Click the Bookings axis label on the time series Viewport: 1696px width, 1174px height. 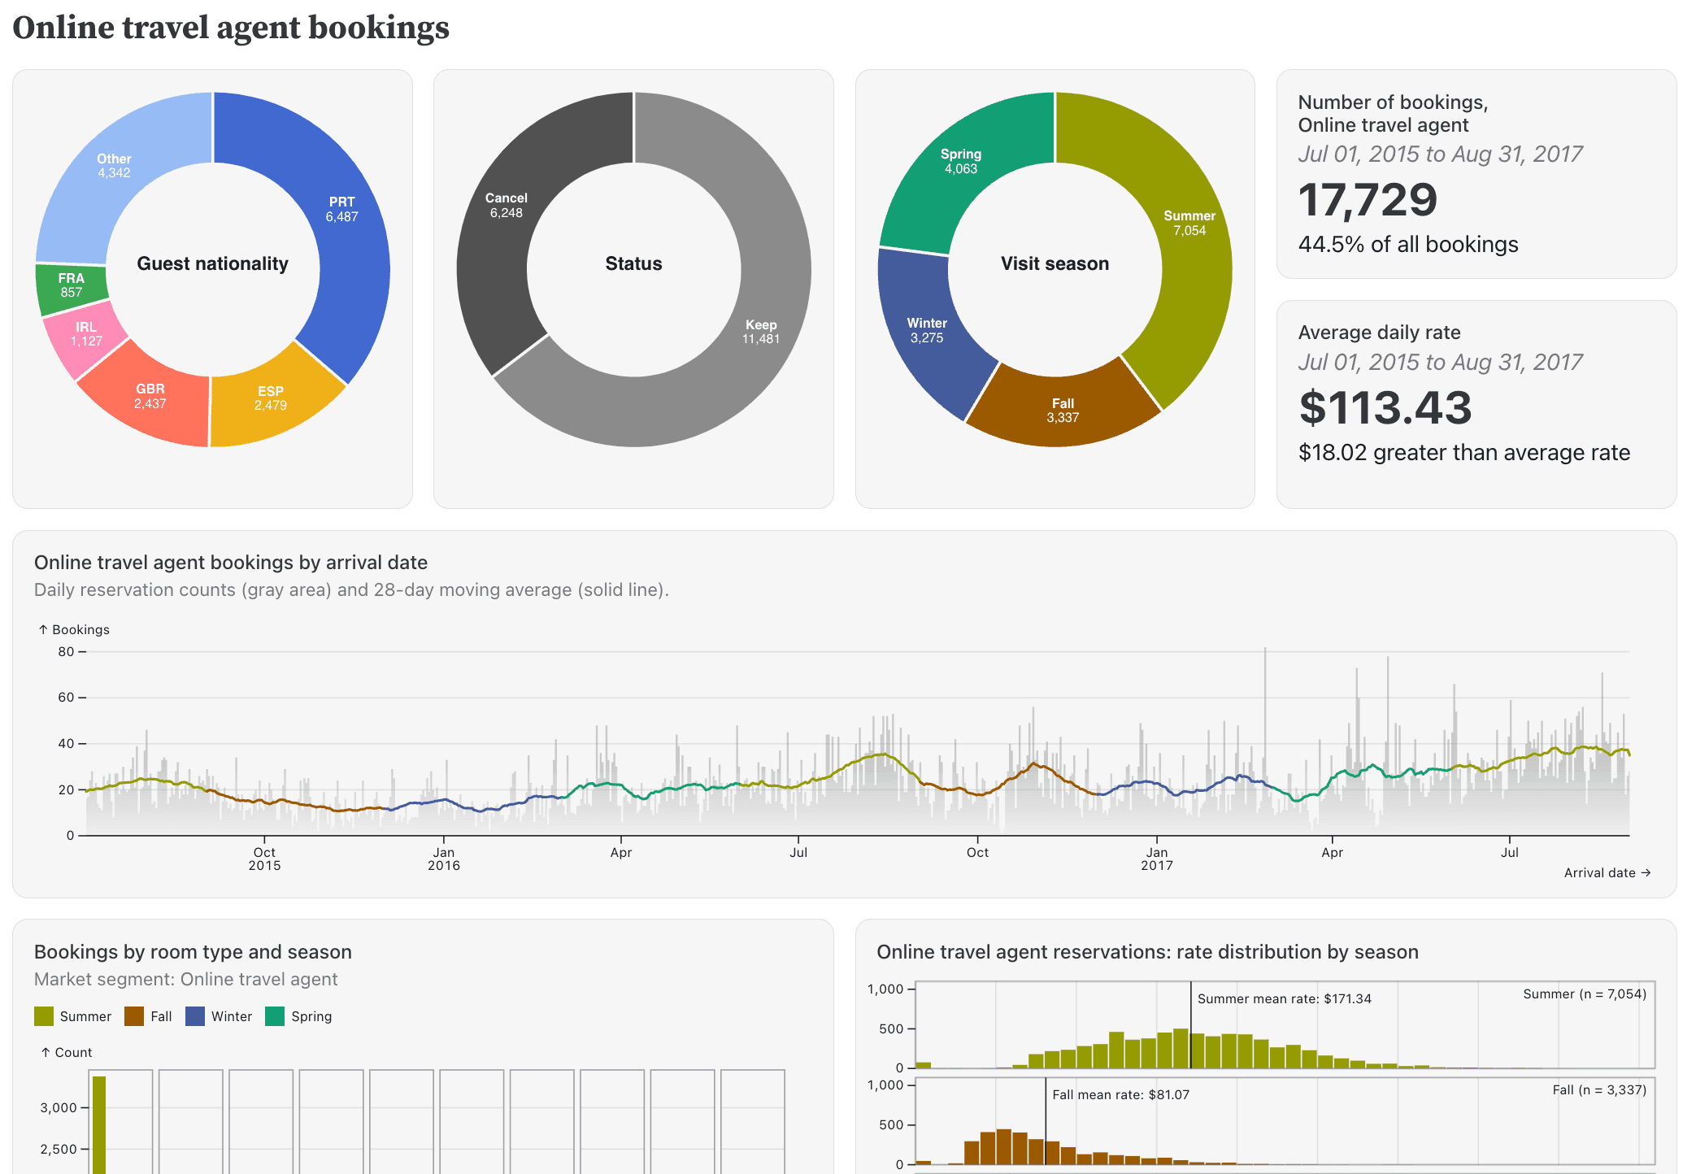pyautogui.click(x=75, y=628)
